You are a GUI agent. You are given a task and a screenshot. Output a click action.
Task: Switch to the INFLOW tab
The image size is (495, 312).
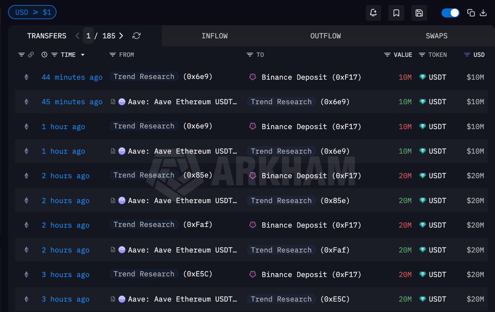coord(214,36)
